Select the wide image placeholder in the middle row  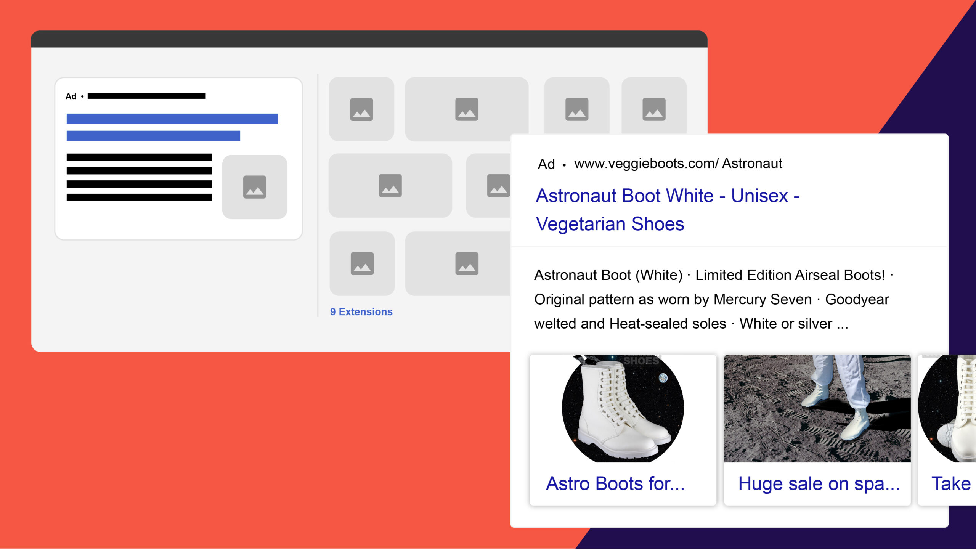[x=390, y=185]
